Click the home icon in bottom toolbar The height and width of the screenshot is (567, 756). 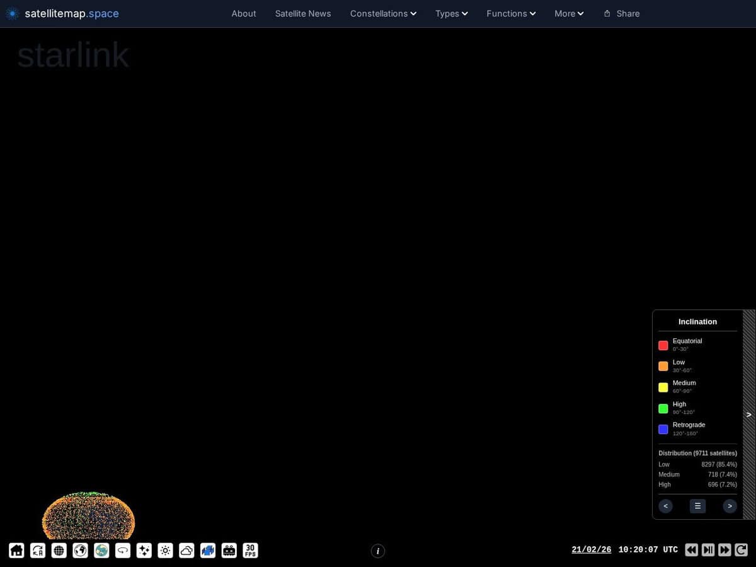[x=16, y=551]
